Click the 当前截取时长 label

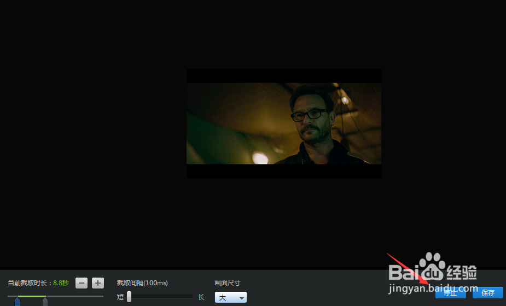(27, 283)
